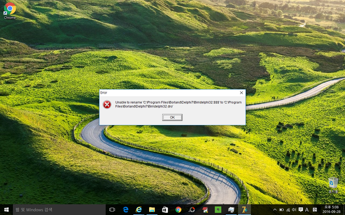The height and width of the screenshot is (215, 345).
Task: Switch to Delphi 7 taskbar button
Action: (x=244, y=210)
